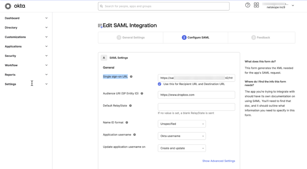Click the Single sign-on URL help icon
Screen dimensions: 307x169
click(131, 77)
